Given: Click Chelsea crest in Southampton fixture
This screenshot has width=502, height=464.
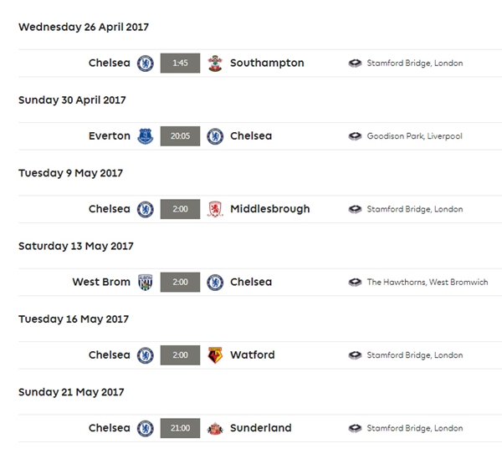Looking at the screenshot, I should coord(146,64).
